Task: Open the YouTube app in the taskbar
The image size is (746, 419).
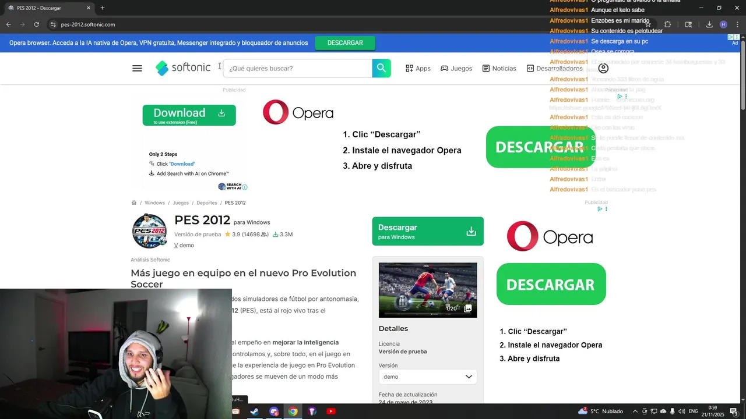Action: (330, 411)
